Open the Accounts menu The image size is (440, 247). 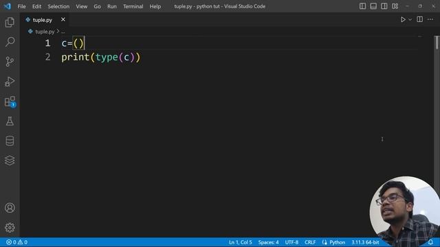pos(10,208)
